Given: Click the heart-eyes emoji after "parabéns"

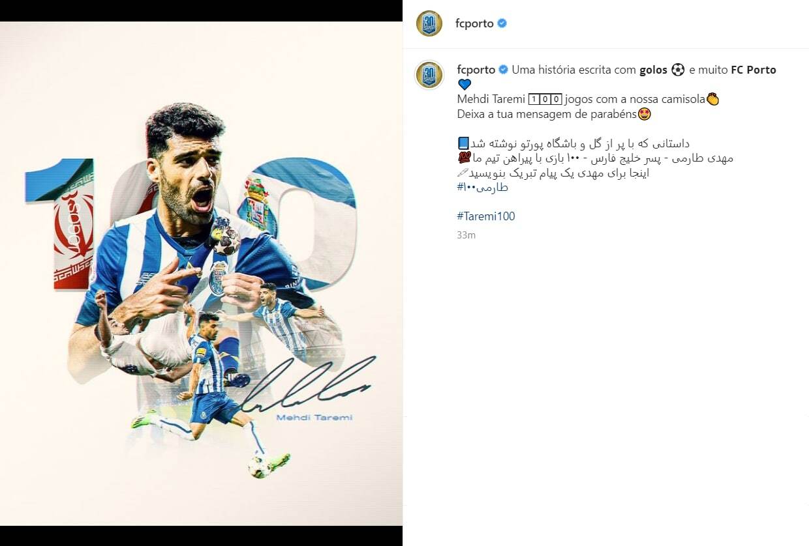Looking at the screenshot, I should [x=645, y=114].
